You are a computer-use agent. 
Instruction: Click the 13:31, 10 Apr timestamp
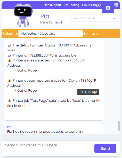coord(88,92)
